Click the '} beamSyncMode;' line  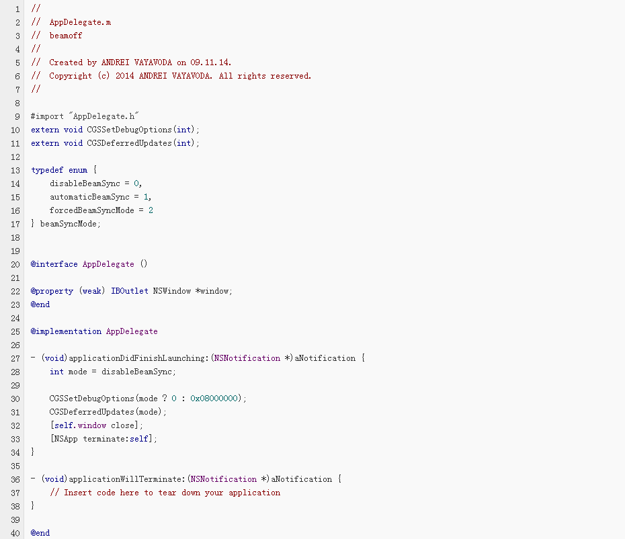[x=66, y=224]
